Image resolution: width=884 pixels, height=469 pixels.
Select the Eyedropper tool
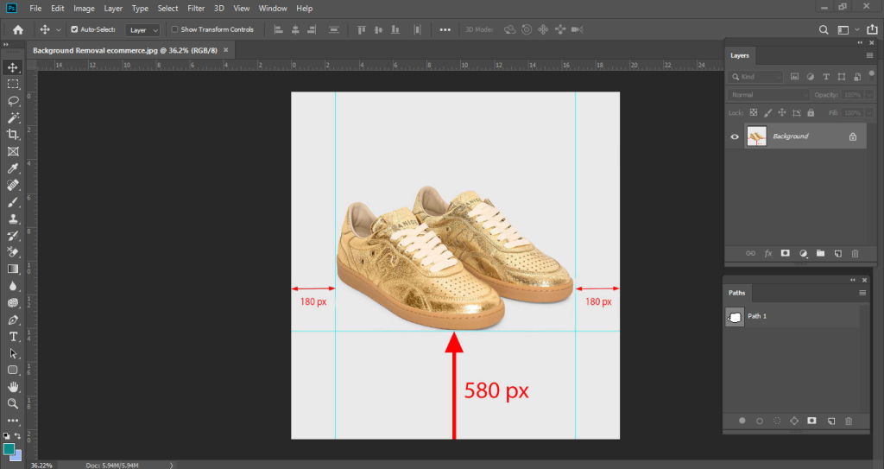click(x=13, y=168)
